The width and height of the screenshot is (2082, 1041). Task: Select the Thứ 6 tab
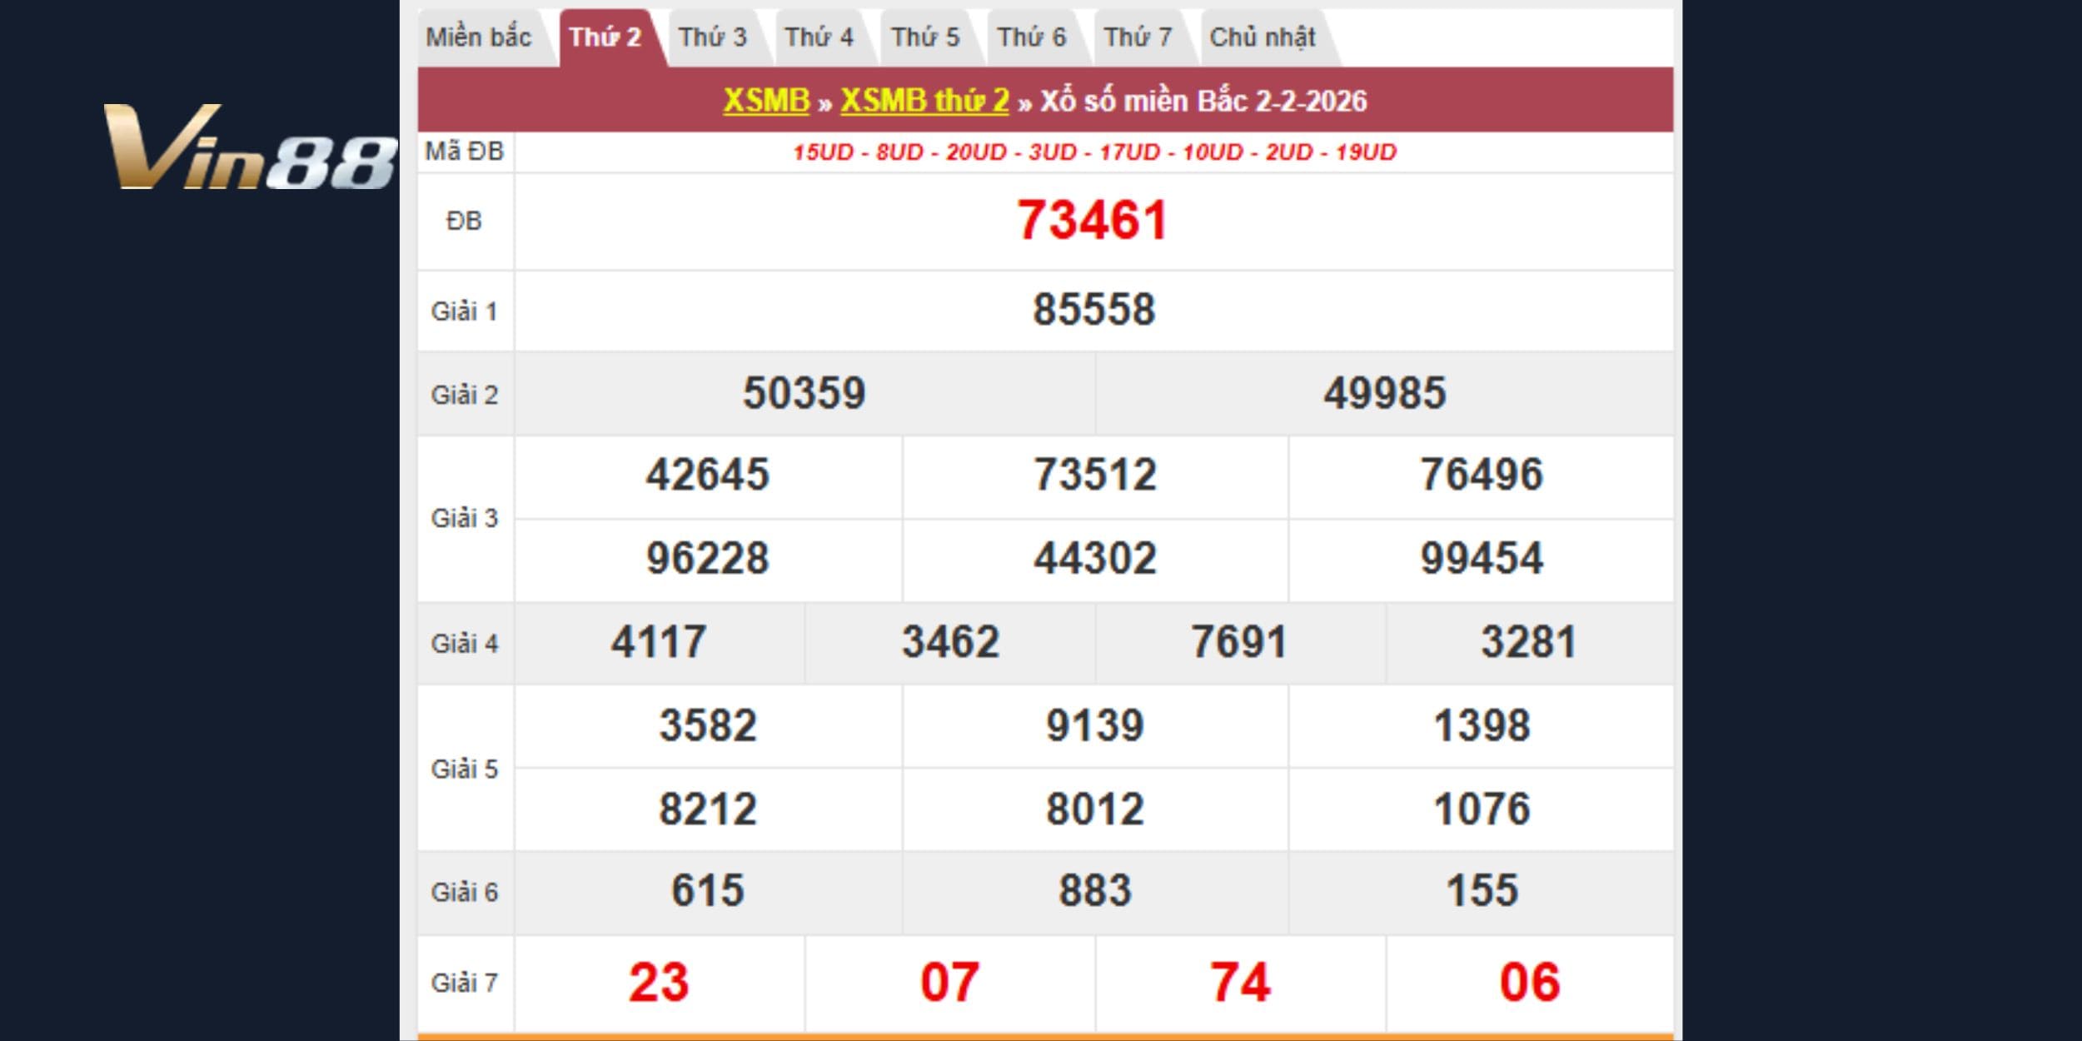tap(1032, 37)
